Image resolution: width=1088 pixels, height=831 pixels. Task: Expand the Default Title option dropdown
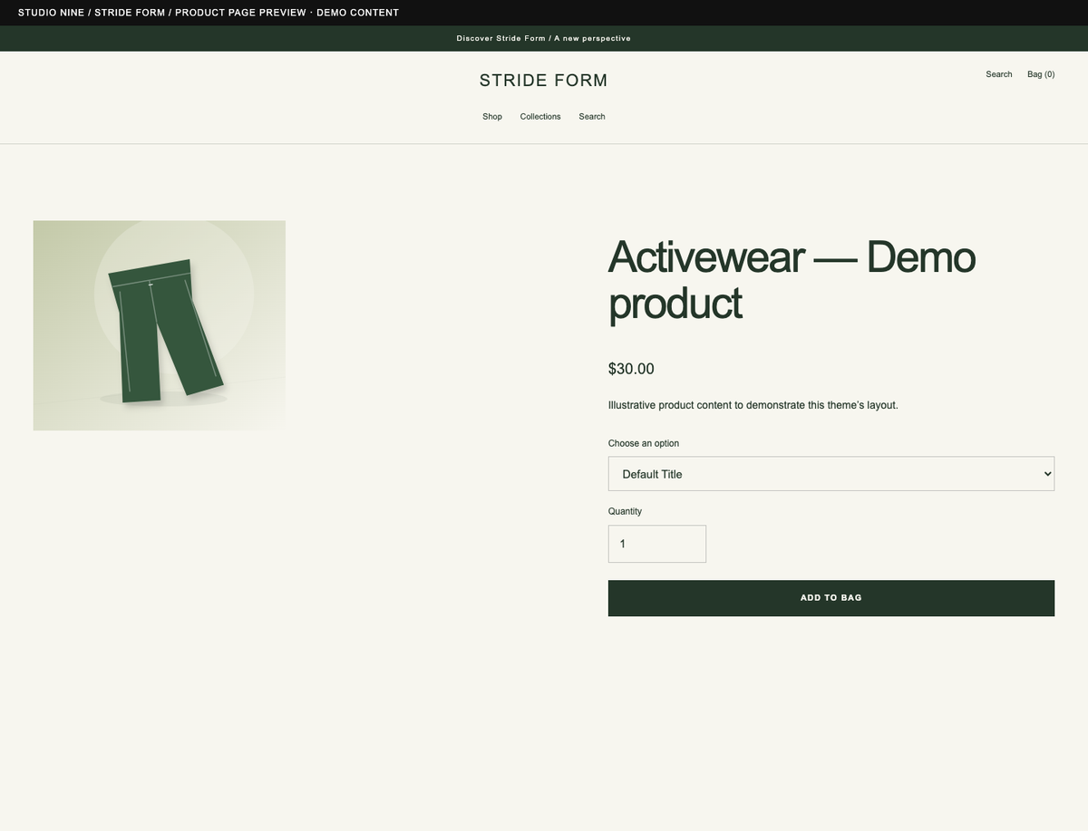pos(831,474)
